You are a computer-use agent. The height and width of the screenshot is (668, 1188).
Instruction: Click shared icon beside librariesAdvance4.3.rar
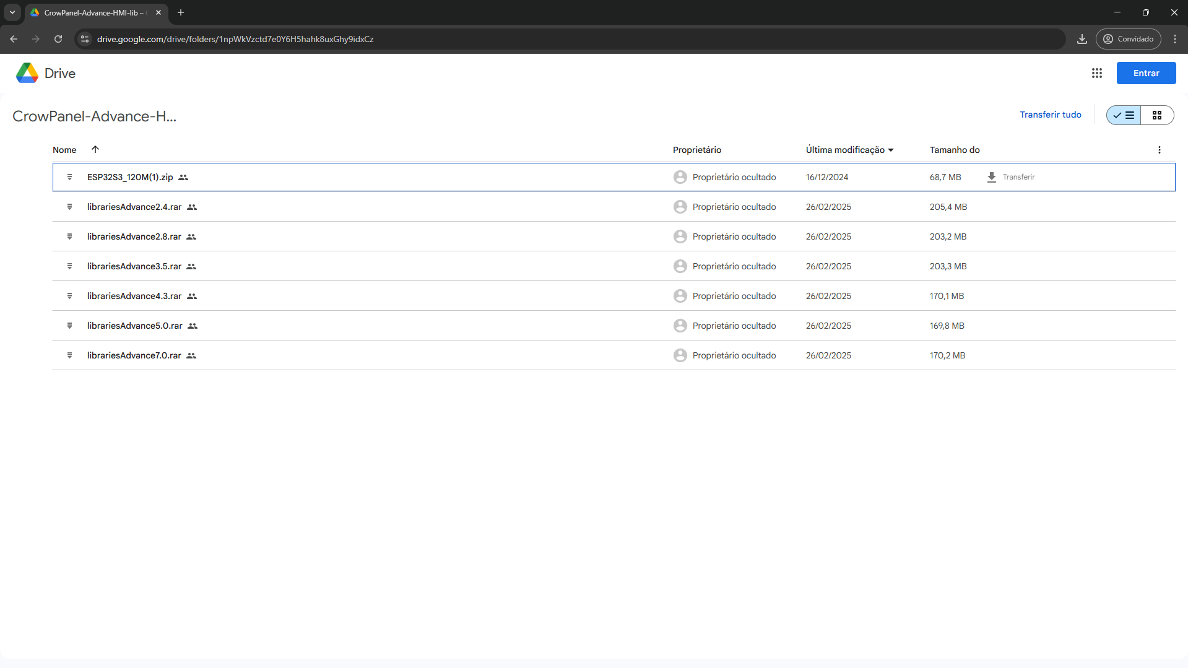pyautogui.click(x=192, y=296)
